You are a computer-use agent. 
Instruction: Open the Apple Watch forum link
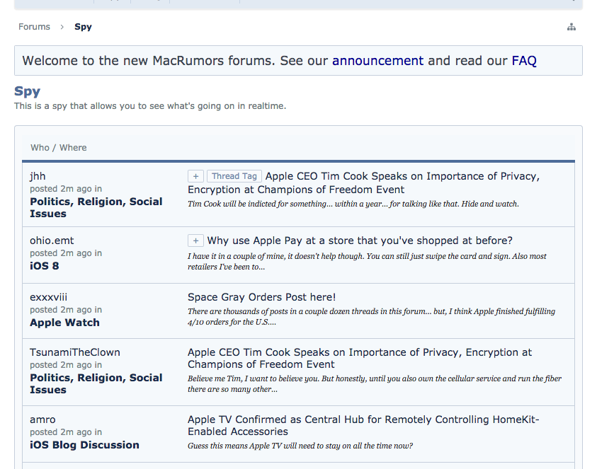64,323
